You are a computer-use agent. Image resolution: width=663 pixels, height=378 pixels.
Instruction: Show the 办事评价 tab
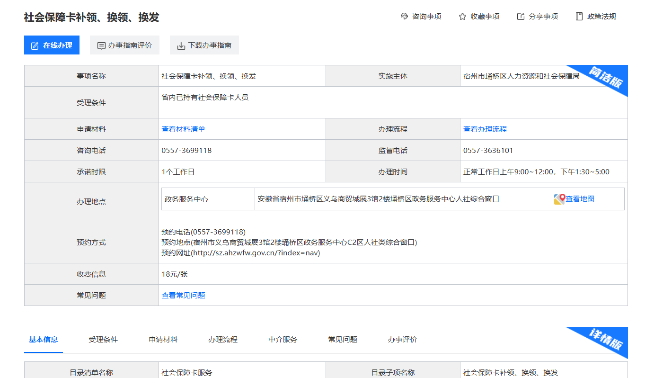point(403,339)
